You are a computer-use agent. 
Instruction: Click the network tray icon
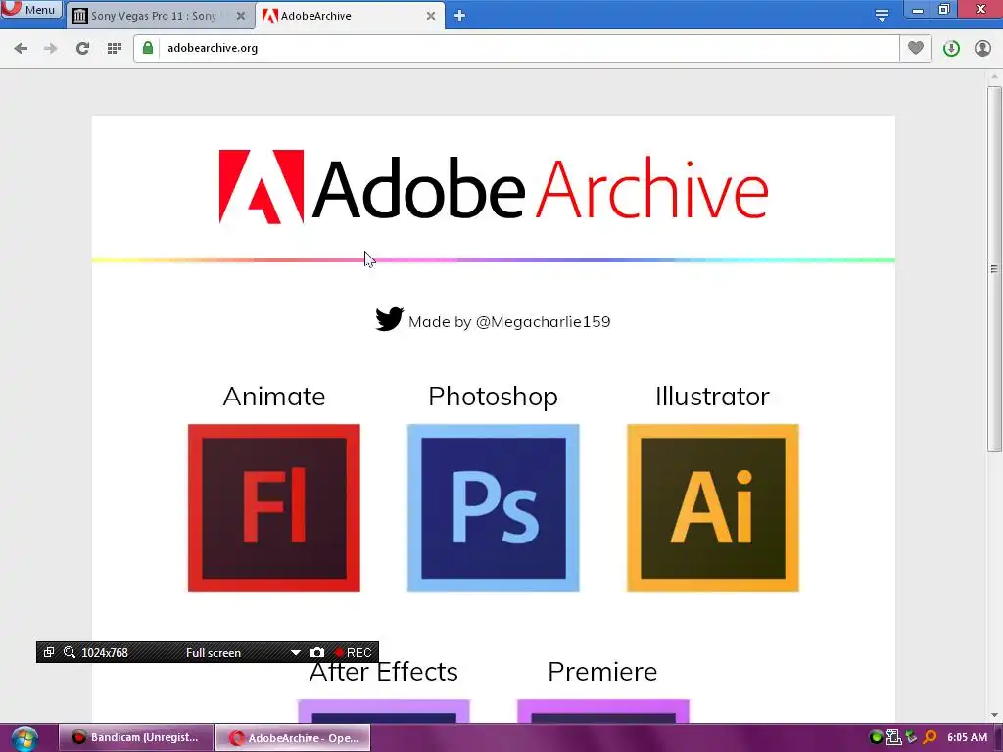(x=893, y=737)
